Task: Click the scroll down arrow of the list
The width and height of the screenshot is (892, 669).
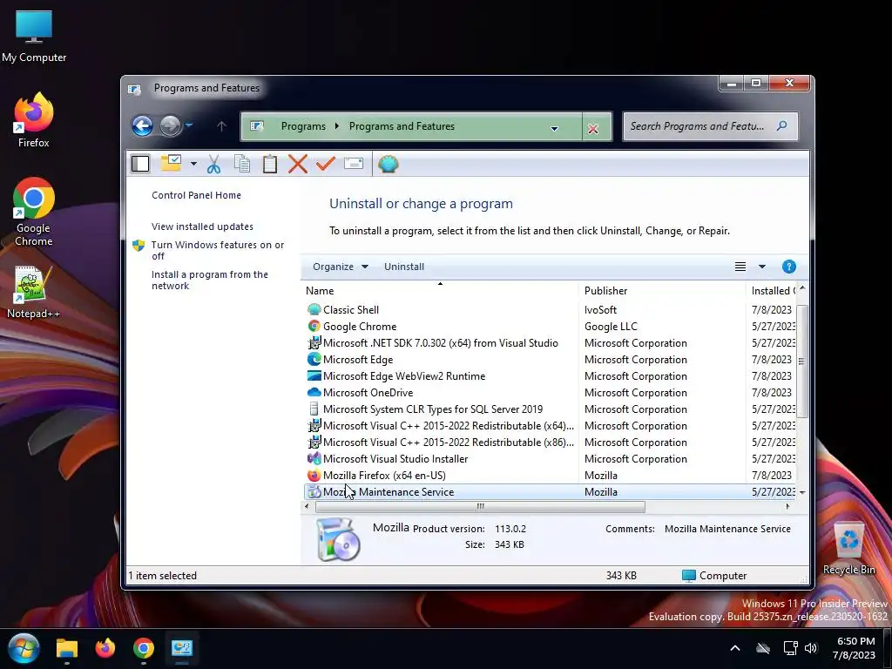Action: (x=802, y=492)
